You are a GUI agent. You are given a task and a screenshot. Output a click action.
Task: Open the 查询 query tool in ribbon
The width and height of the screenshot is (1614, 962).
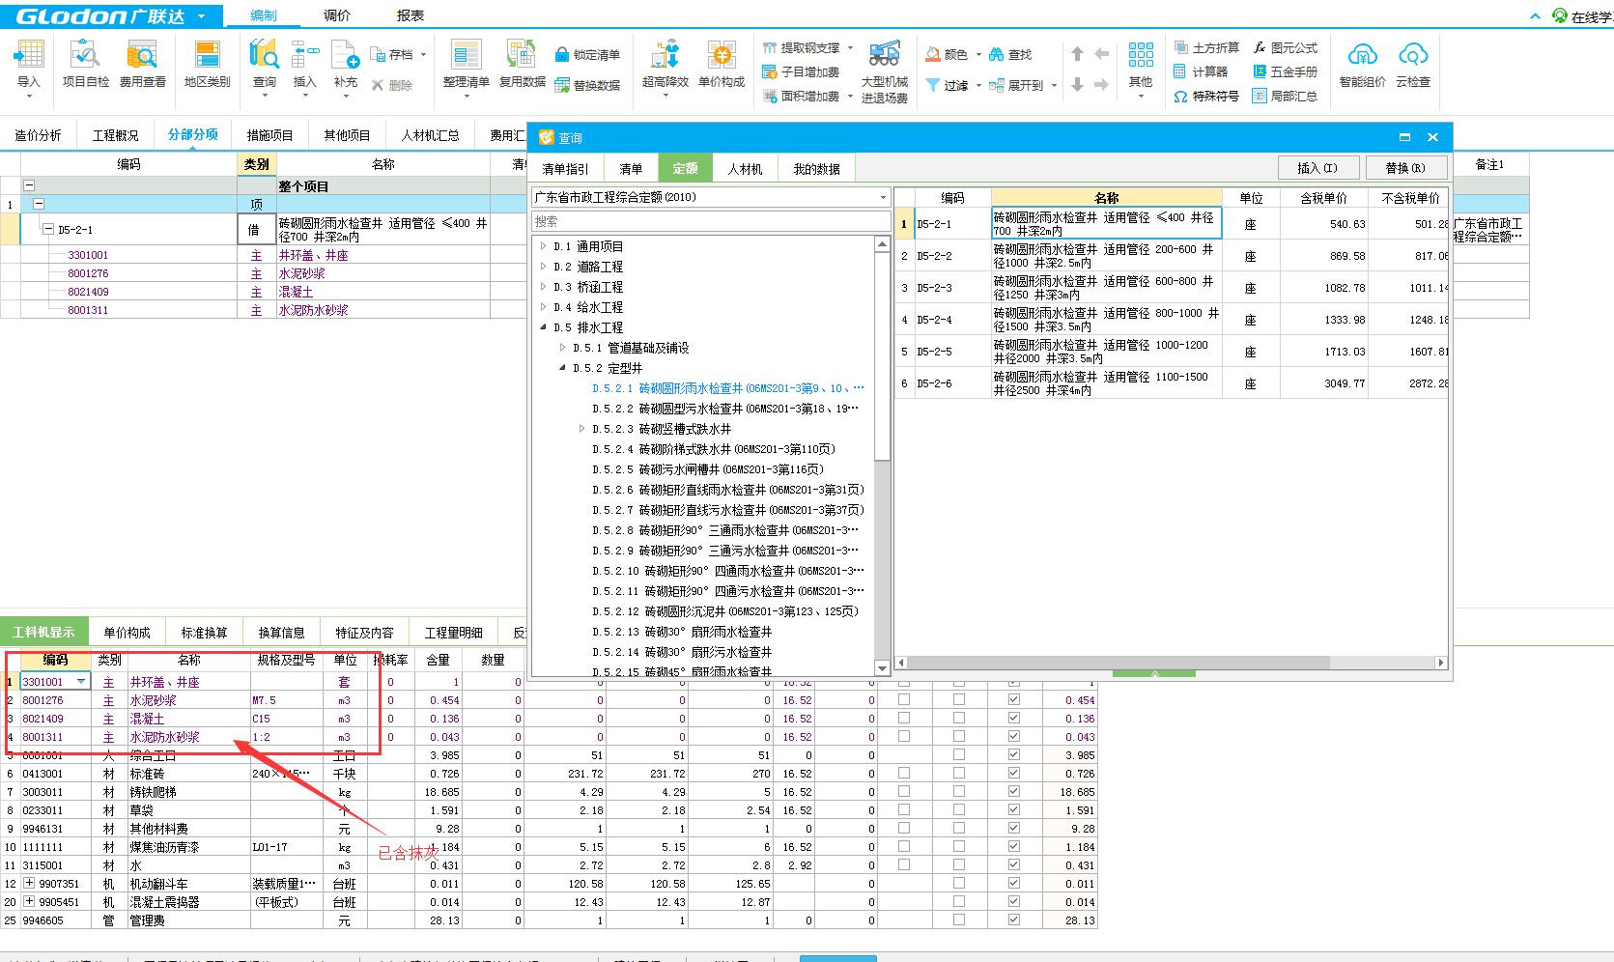(265, 64)
